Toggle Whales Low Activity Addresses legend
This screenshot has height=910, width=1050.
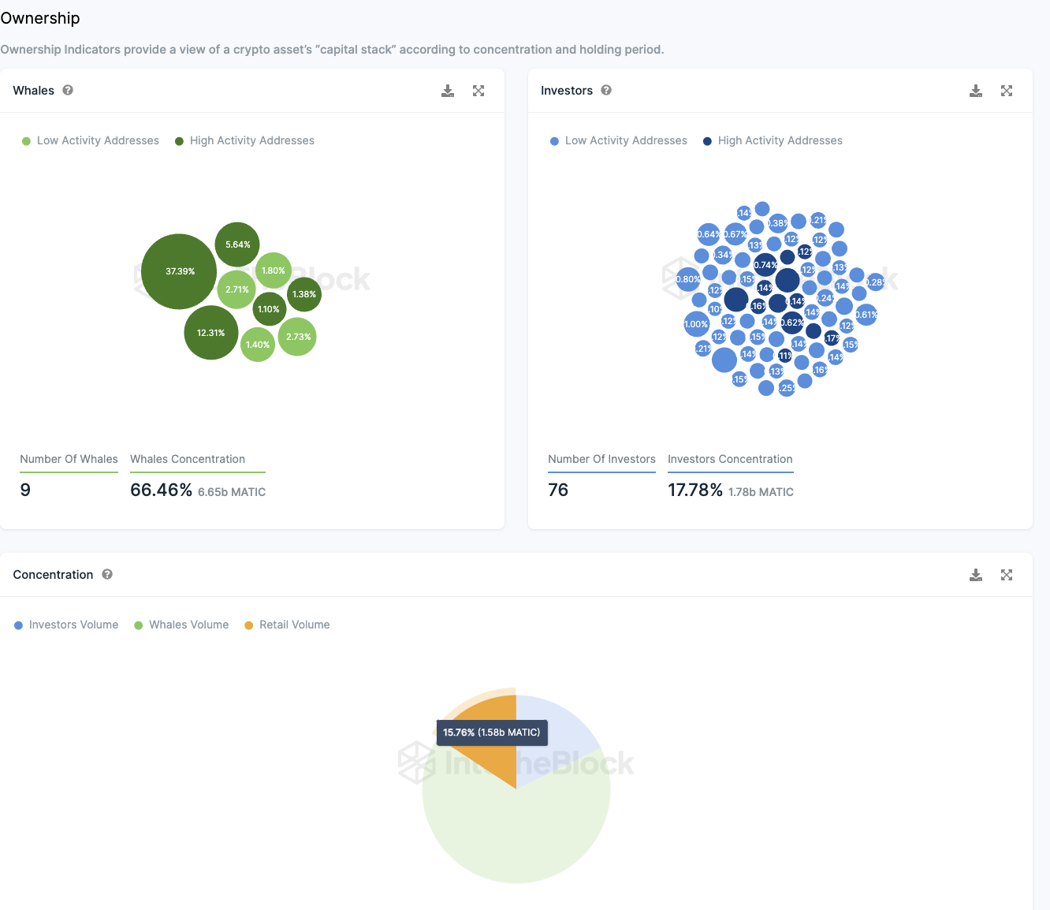point(91,140)
